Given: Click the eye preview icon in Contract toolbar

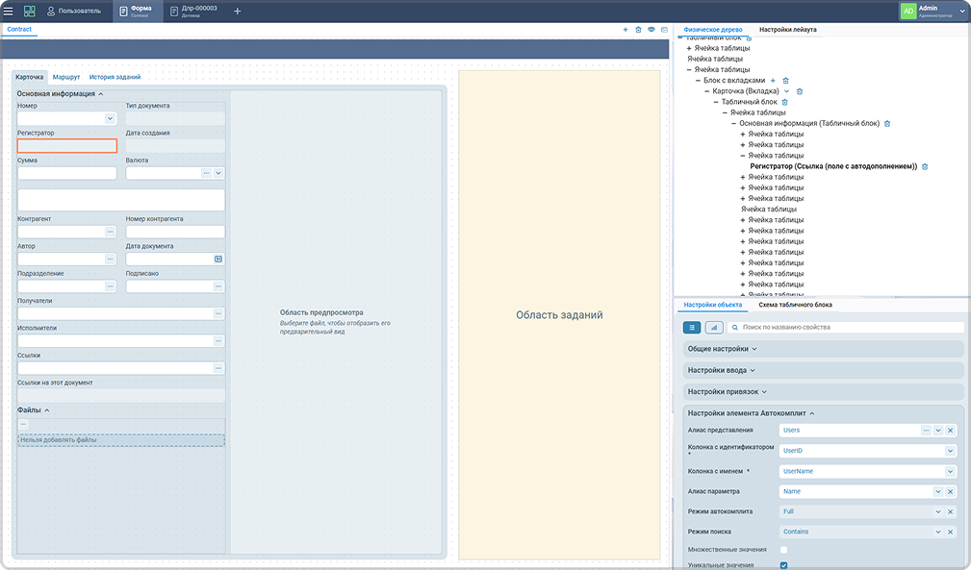Looking at the screenshot, I should [x=652, y=30].
